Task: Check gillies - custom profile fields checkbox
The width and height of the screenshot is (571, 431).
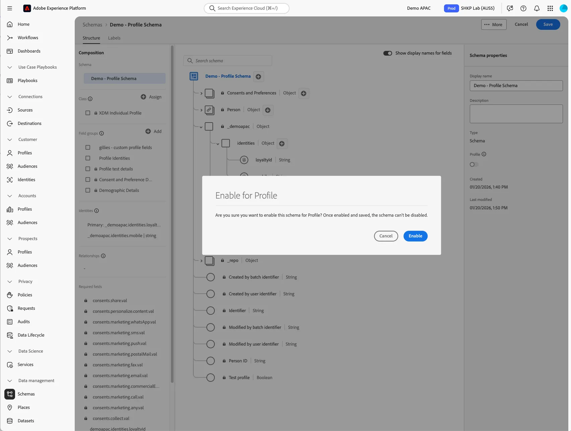Action: (x=88, y=147)
